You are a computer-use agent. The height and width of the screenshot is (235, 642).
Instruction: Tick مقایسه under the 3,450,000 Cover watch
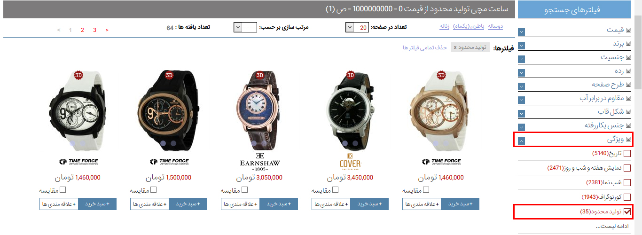[335, 190]
